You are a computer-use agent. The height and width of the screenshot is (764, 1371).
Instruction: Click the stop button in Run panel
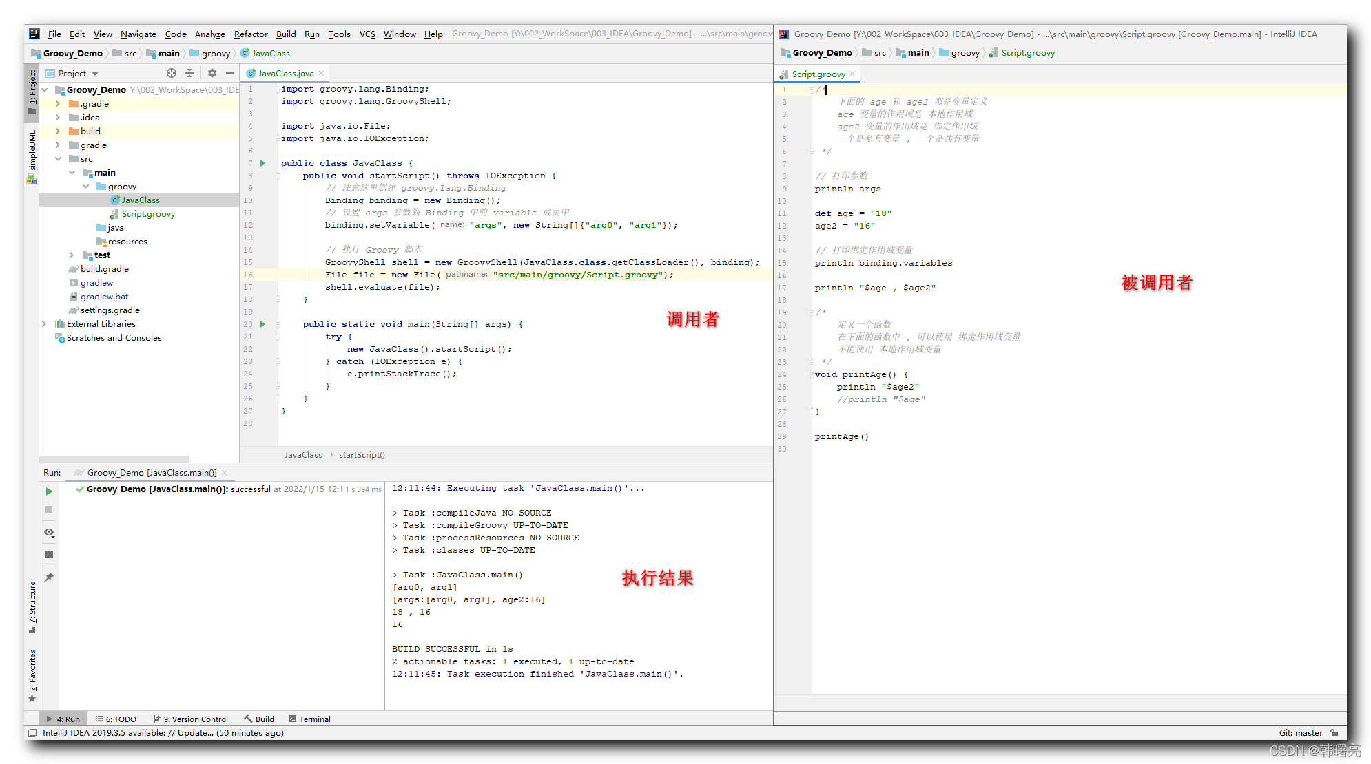[49, 509]
